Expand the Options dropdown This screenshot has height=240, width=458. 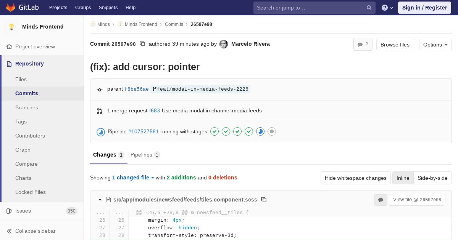[x=435, y=45]
